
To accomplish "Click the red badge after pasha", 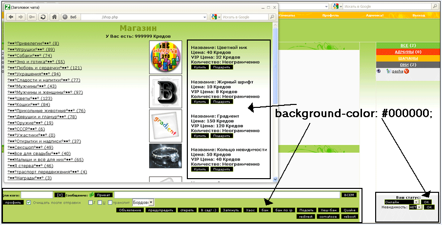I will pyautogui.click(x=406, y=71).
